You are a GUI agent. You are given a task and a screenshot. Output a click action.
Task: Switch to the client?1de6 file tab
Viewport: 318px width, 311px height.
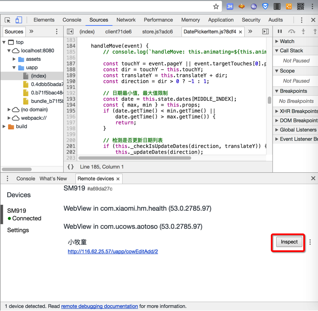point(118,32)
